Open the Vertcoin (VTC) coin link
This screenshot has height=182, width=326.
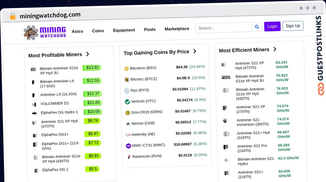pos(143,101)
